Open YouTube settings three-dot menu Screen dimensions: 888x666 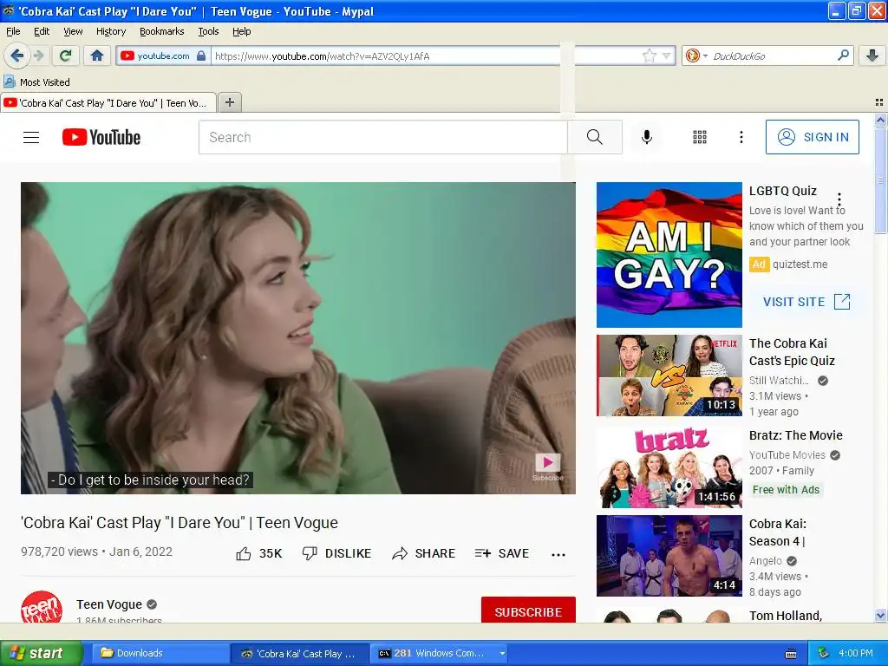(x=741, y=137)
